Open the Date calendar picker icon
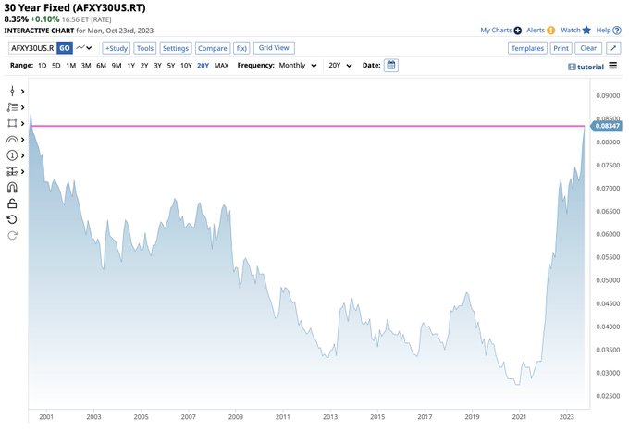The height and width of the screenshot is (432, 629). tap(391, 66)
